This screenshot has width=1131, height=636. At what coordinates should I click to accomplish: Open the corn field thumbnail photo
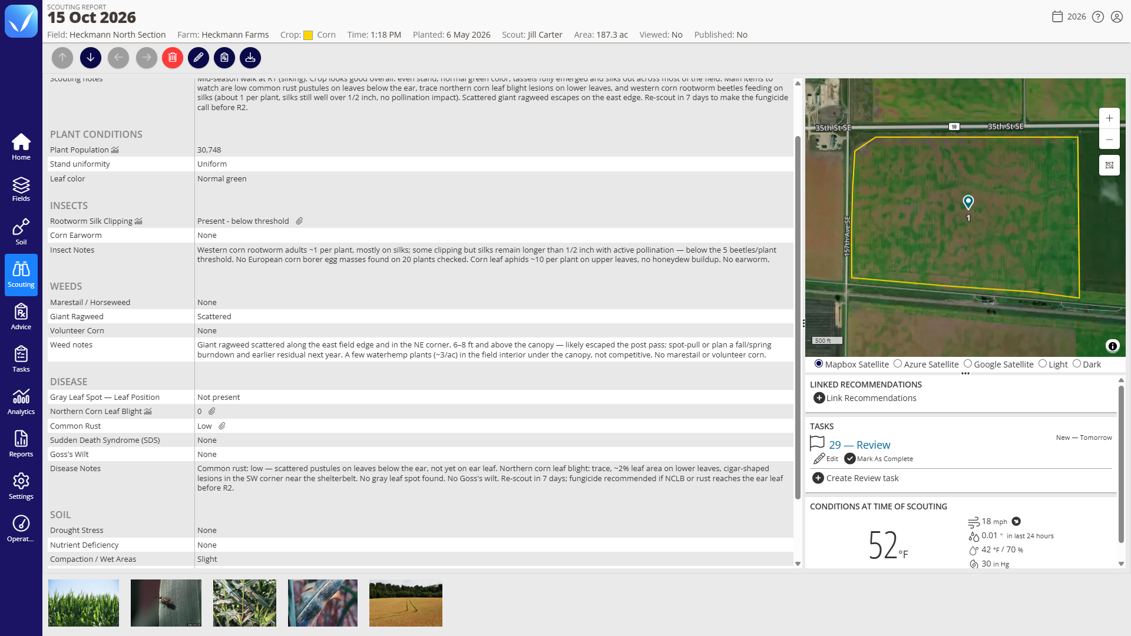84,603
